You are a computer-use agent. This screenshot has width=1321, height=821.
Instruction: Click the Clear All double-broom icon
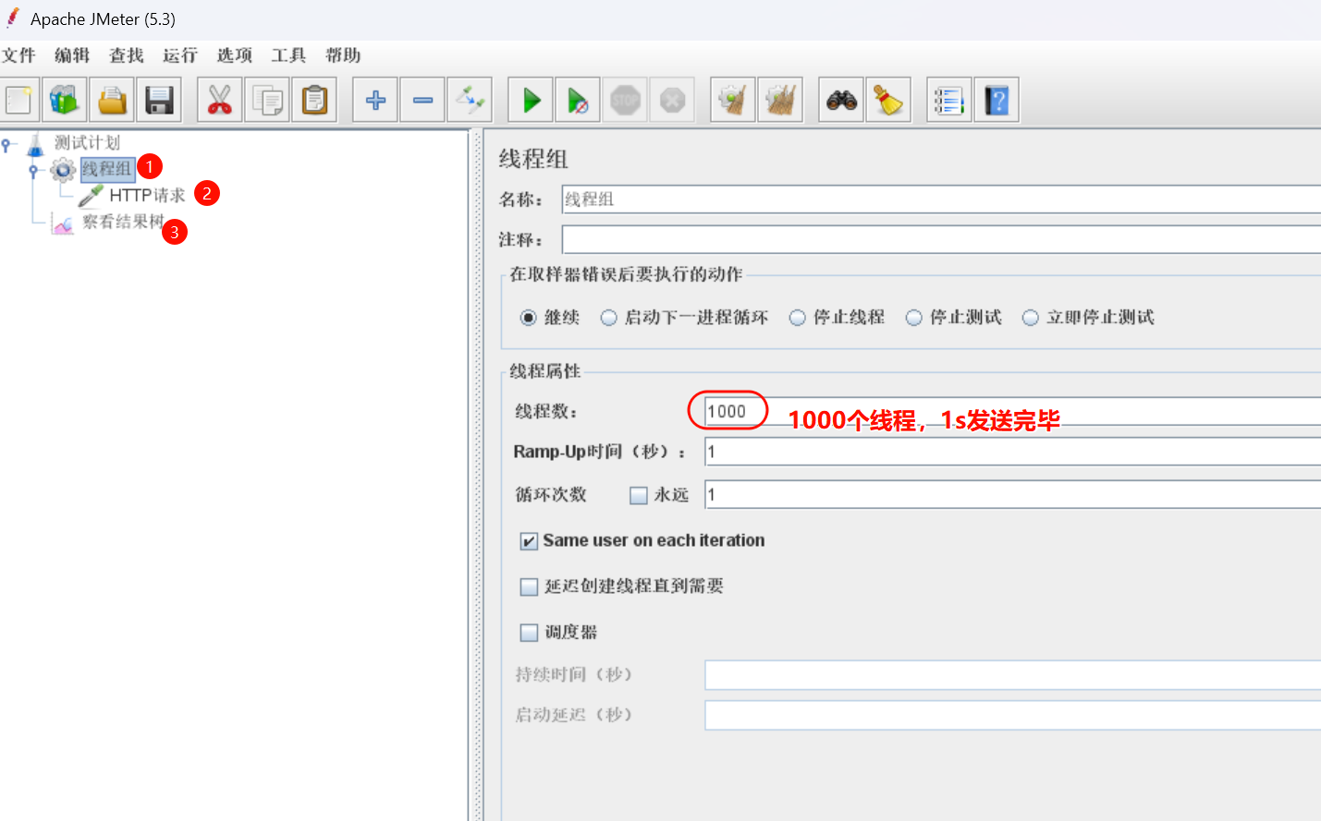[780, 100]
